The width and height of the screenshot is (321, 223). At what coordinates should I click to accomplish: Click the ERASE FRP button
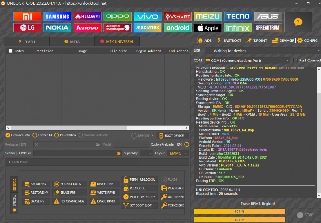[x=69, y=193]
